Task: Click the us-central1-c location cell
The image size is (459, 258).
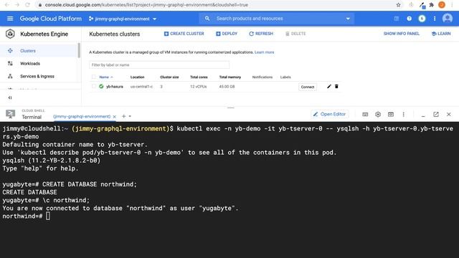Action: coord(141,87)
